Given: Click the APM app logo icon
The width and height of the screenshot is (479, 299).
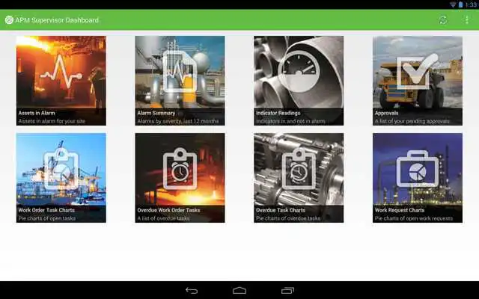Looking at the screenshot, I should click(9, 20).
